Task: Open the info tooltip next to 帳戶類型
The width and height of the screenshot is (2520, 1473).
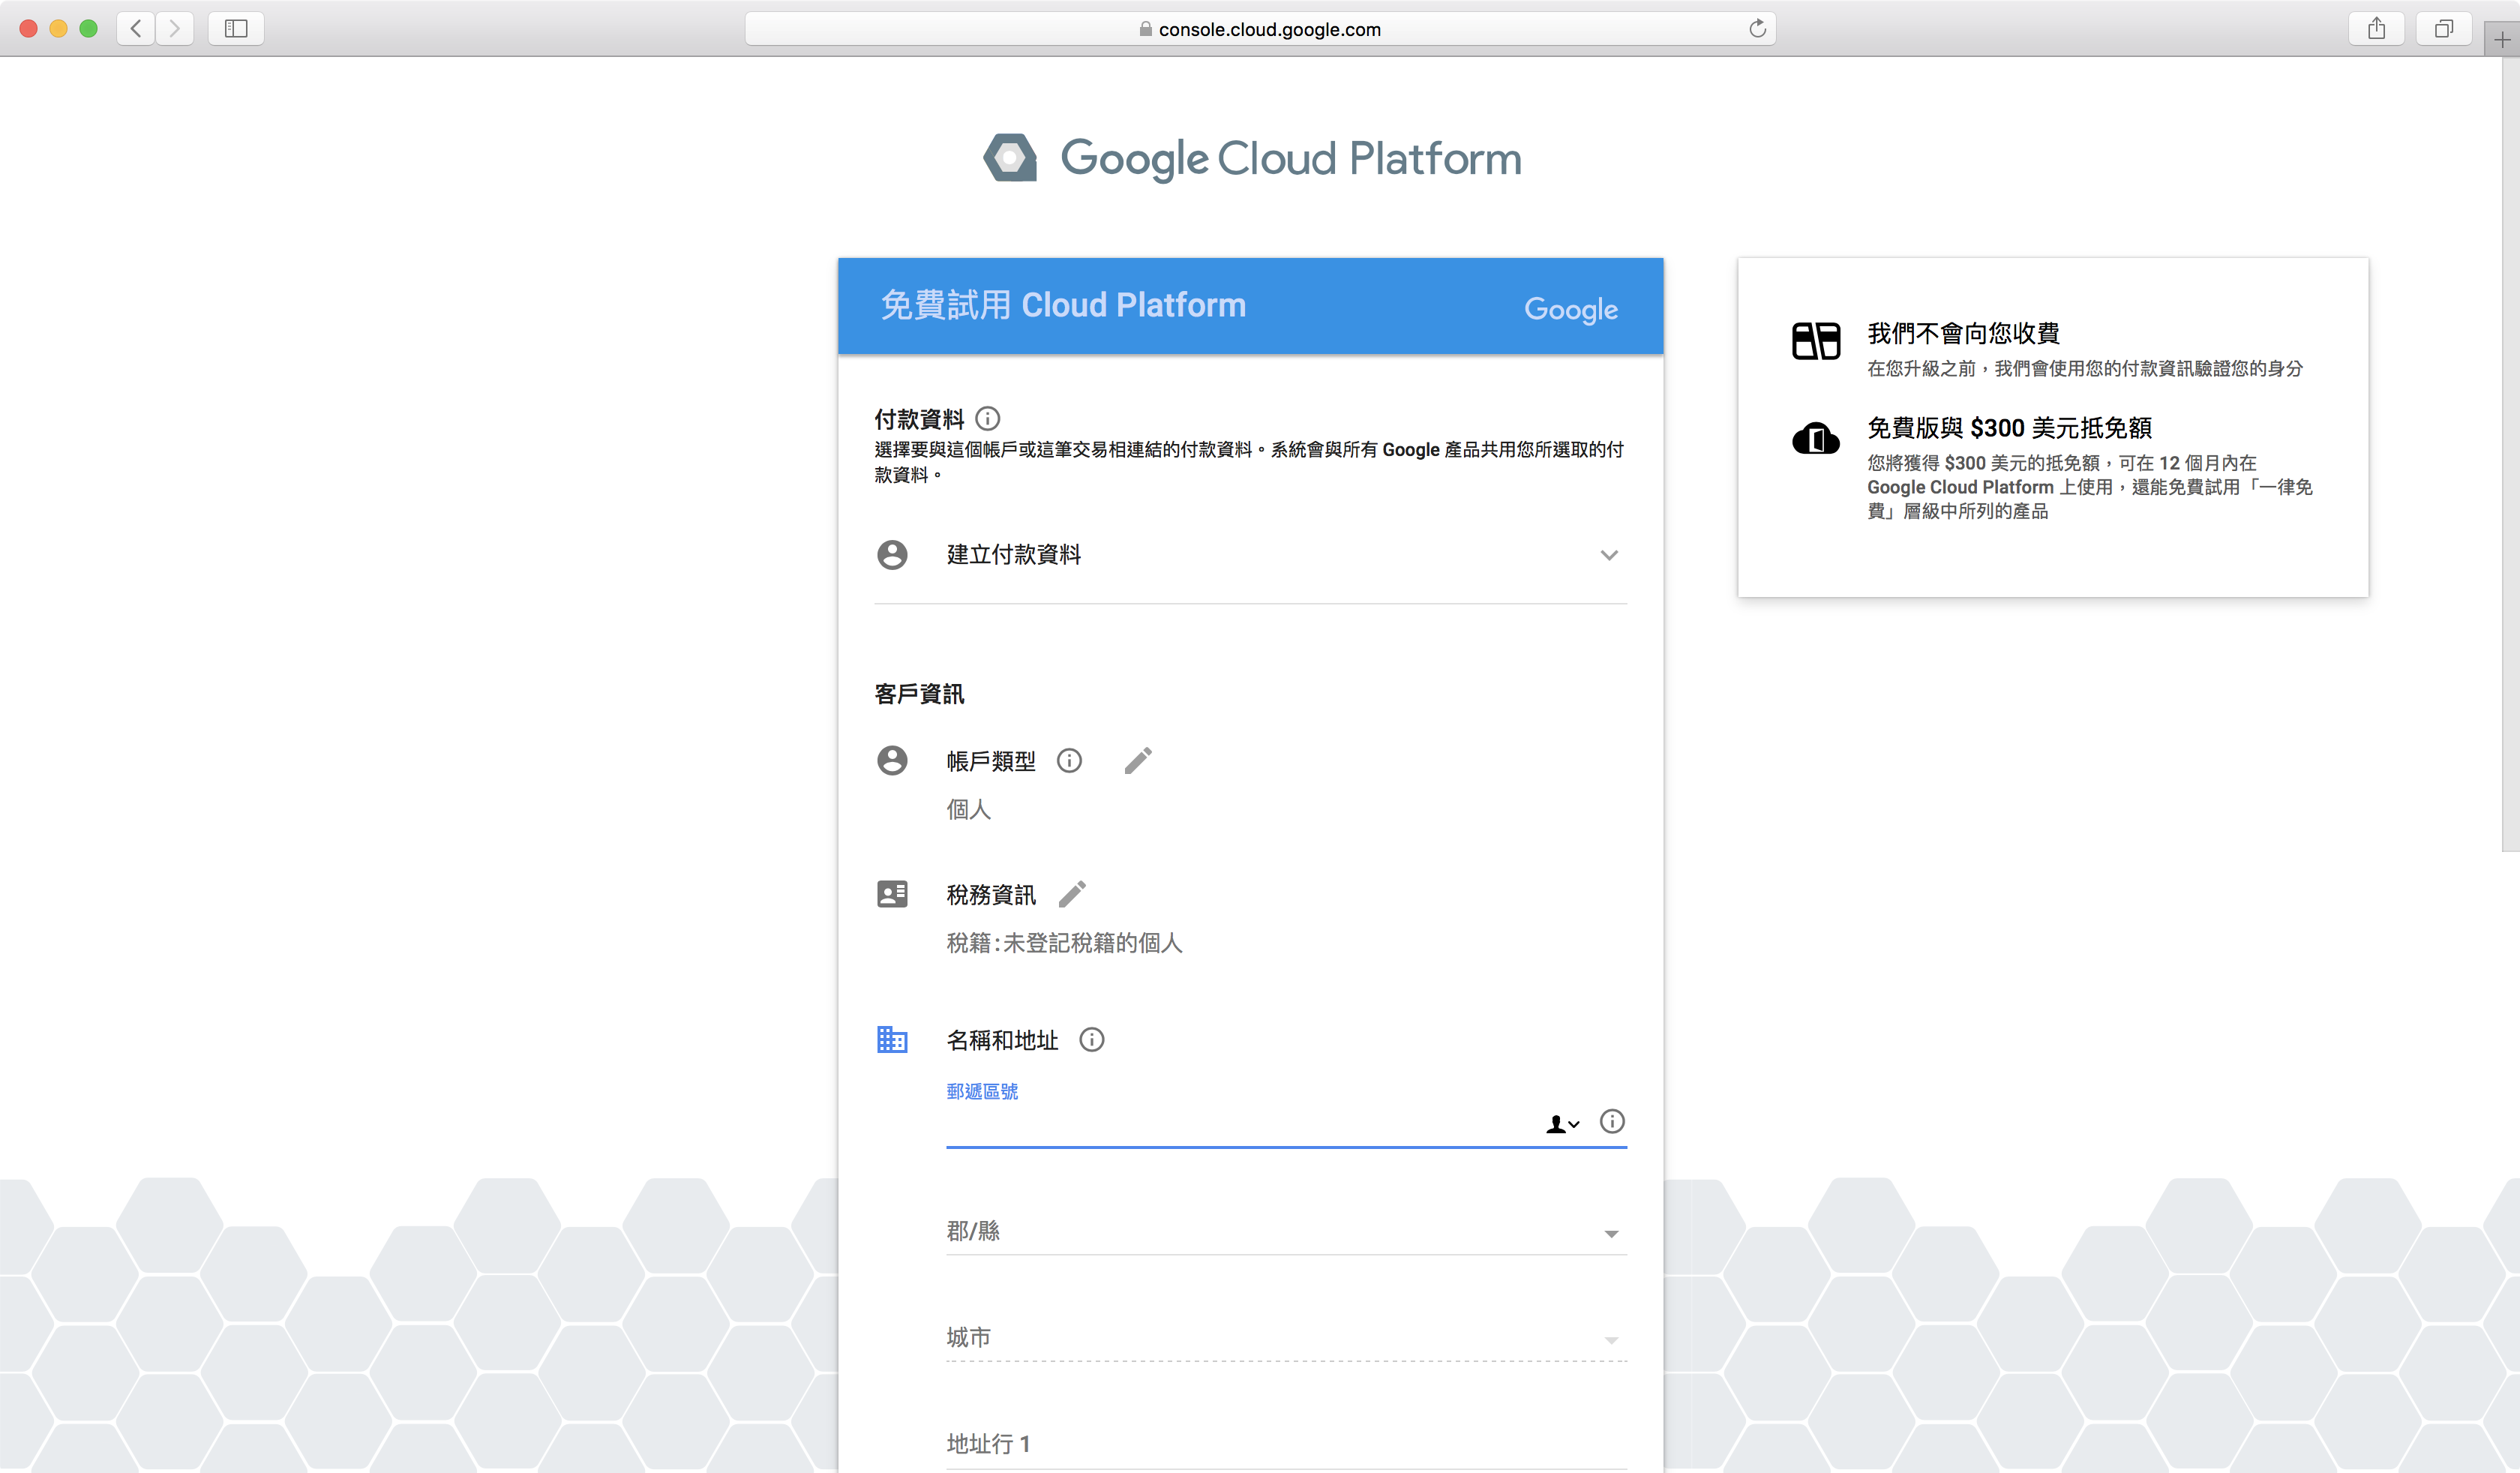Action: [x=1070, y=760]
